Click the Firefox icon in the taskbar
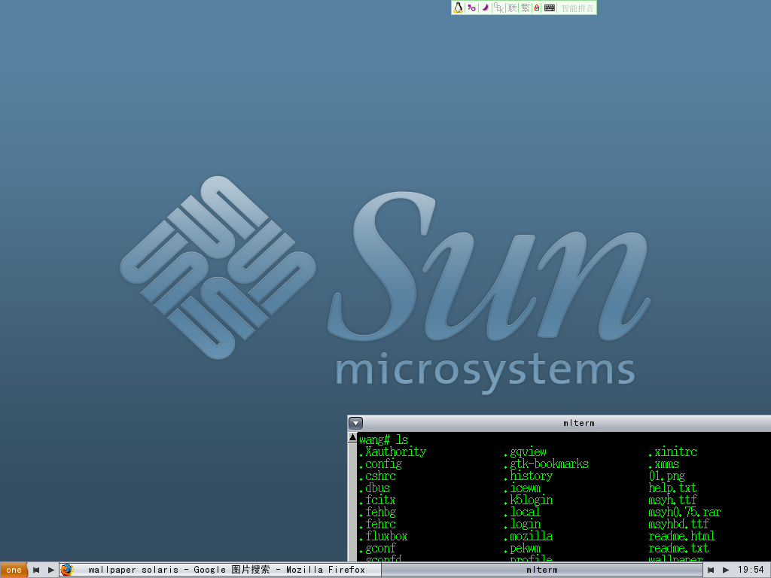Screen dimensions: 771x578 (67, 570)
